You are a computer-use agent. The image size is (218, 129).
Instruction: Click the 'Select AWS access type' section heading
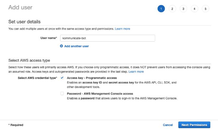click(x=29, y=60)
